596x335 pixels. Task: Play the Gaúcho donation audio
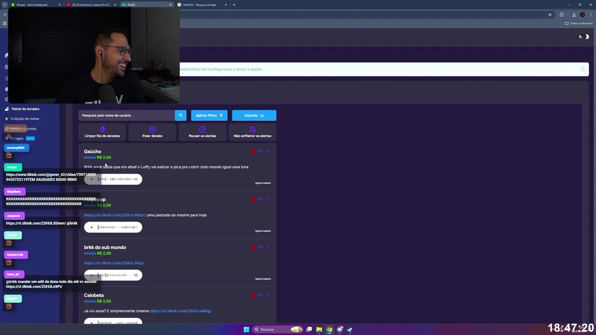(92, 179)
